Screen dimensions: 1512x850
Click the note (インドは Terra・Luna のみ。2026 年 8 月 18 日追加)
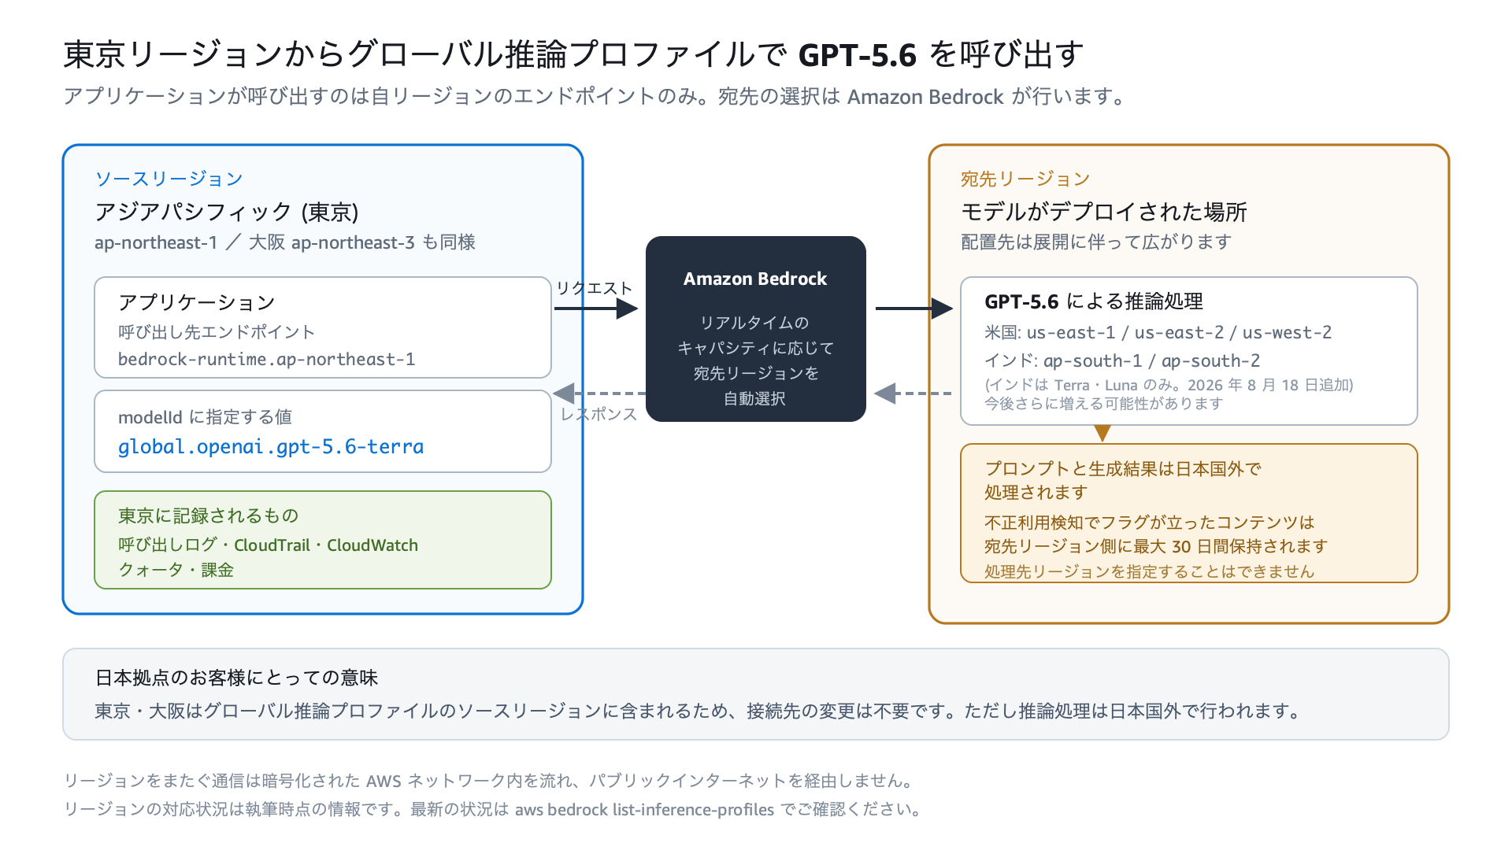[1169, 385]
